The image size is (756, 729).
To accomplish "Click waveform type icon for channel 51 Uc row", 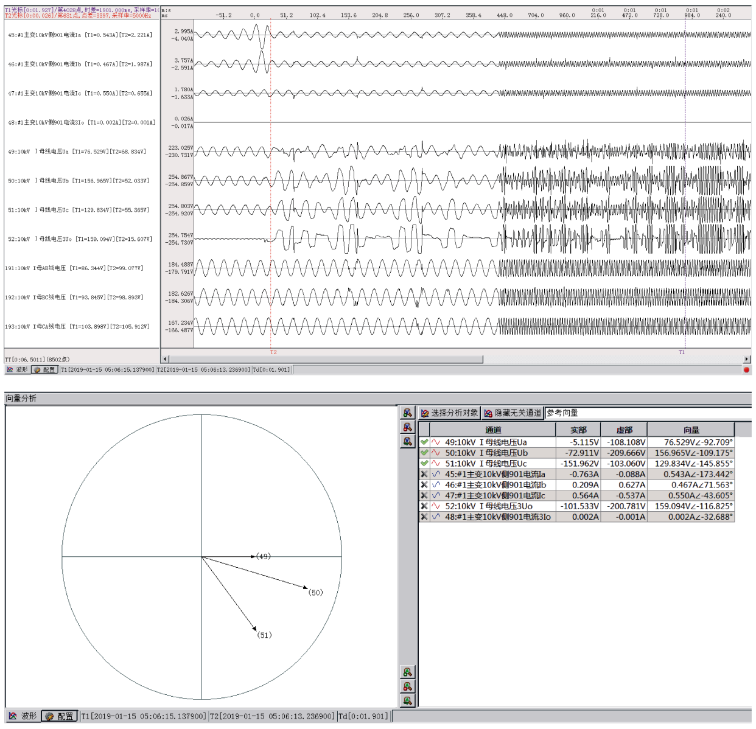I will (x=436, y=464).
